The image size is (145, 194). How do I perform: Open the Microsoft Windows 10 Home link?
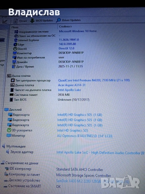(x=78, y=31)
